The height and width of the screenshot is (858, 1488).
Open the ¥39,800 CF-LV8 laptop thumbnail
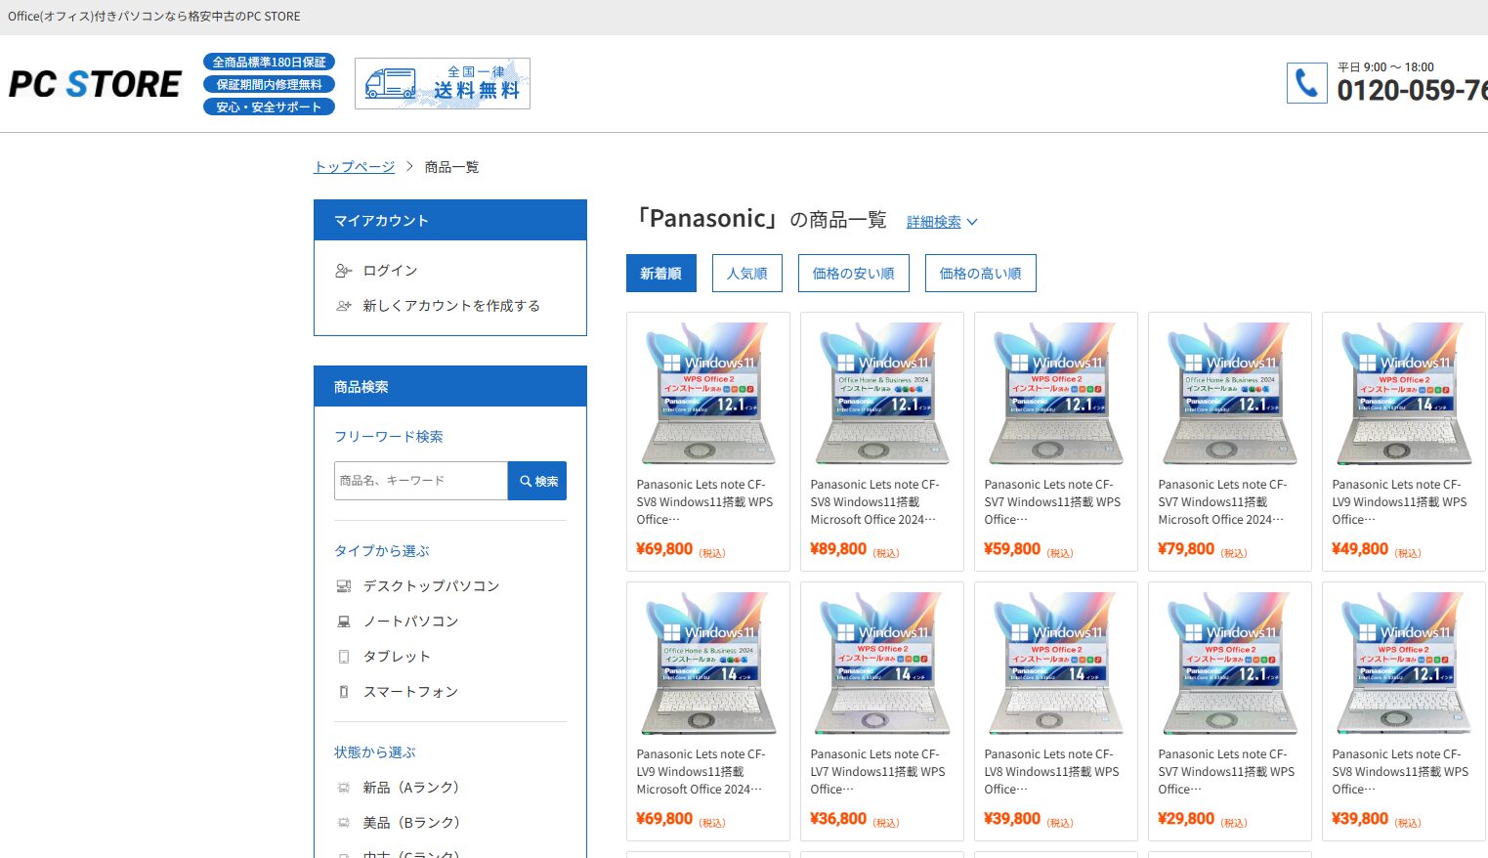(x=1056, y=664)
